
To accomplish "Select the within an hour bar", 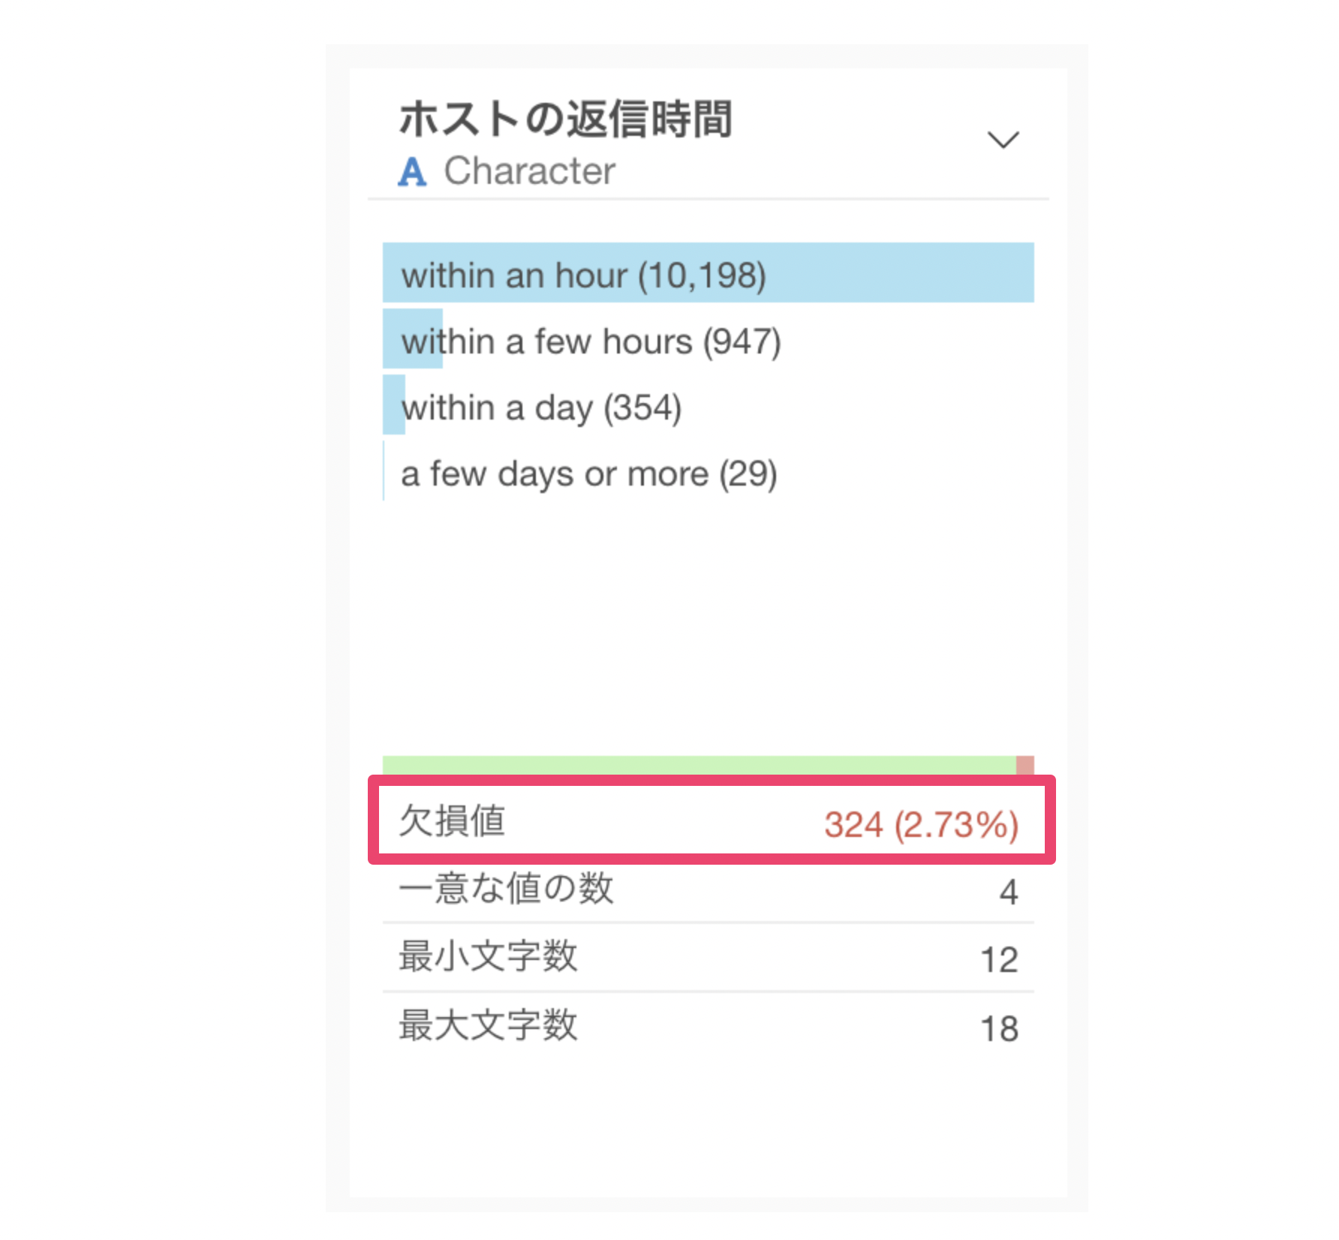I will 708,272.
